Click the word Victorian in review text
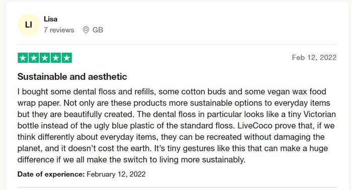Viewport: 352px width, 190px height. 320,115
